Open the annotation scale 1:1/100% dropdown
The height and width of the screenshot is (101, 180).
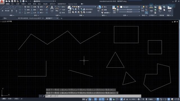pos(133,99)
